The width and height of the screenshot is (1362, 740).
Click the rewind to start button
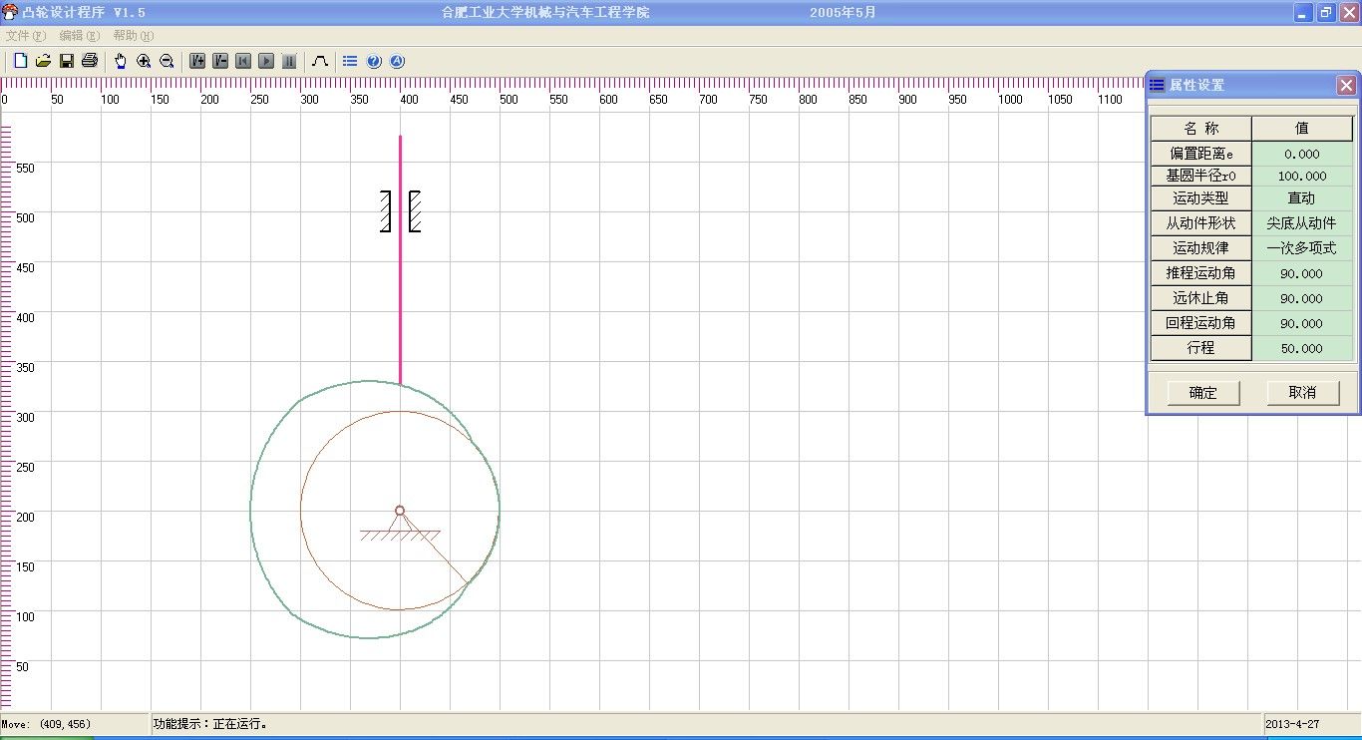pyautogui.click(x=243, y=61)
